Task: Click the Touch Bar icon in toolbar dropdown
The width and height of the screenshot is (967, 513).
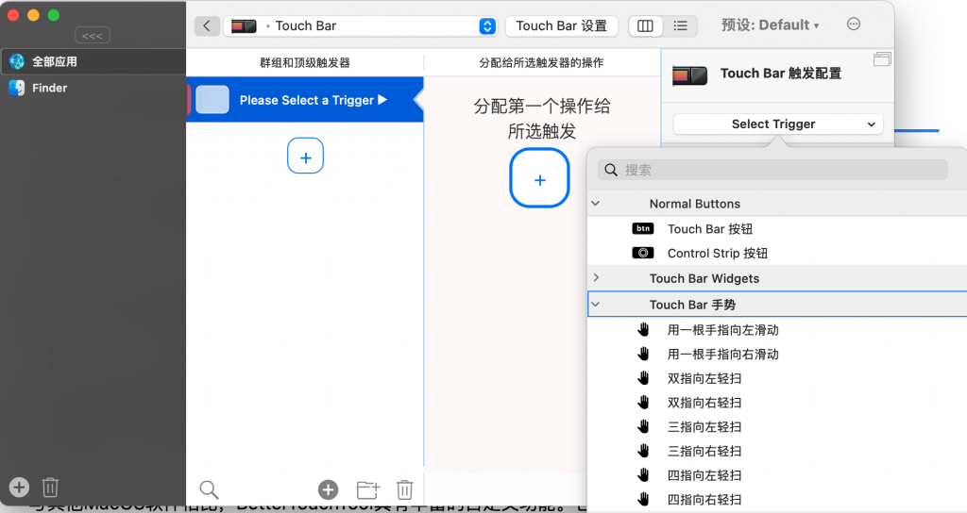Action: [243, 25]
